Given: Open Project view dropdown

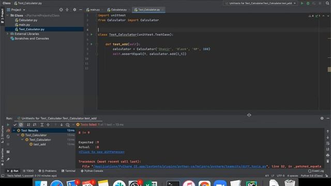Looking at the screenshot, I should (16, 10).
